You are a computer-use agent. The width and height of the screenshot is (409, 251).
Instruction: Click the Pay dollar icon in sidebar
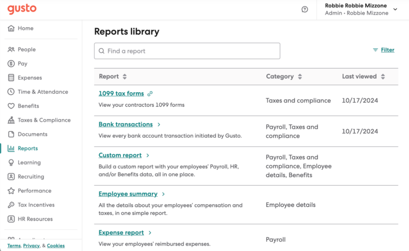[x=11, y=63]
